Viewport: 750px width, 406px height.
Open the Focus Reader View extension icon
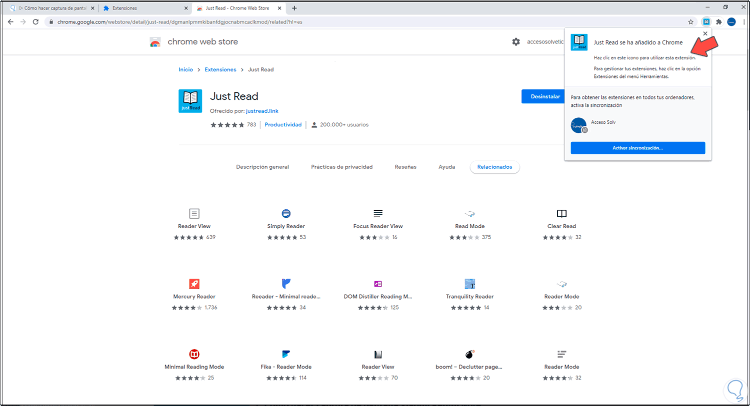pos(378,213)
